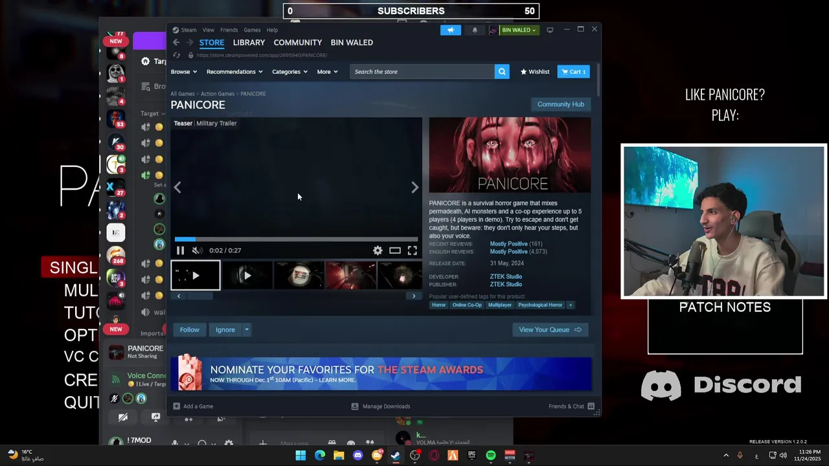Open File Explorer from taskbar
The image size is (829, 466).
[339, 456]
